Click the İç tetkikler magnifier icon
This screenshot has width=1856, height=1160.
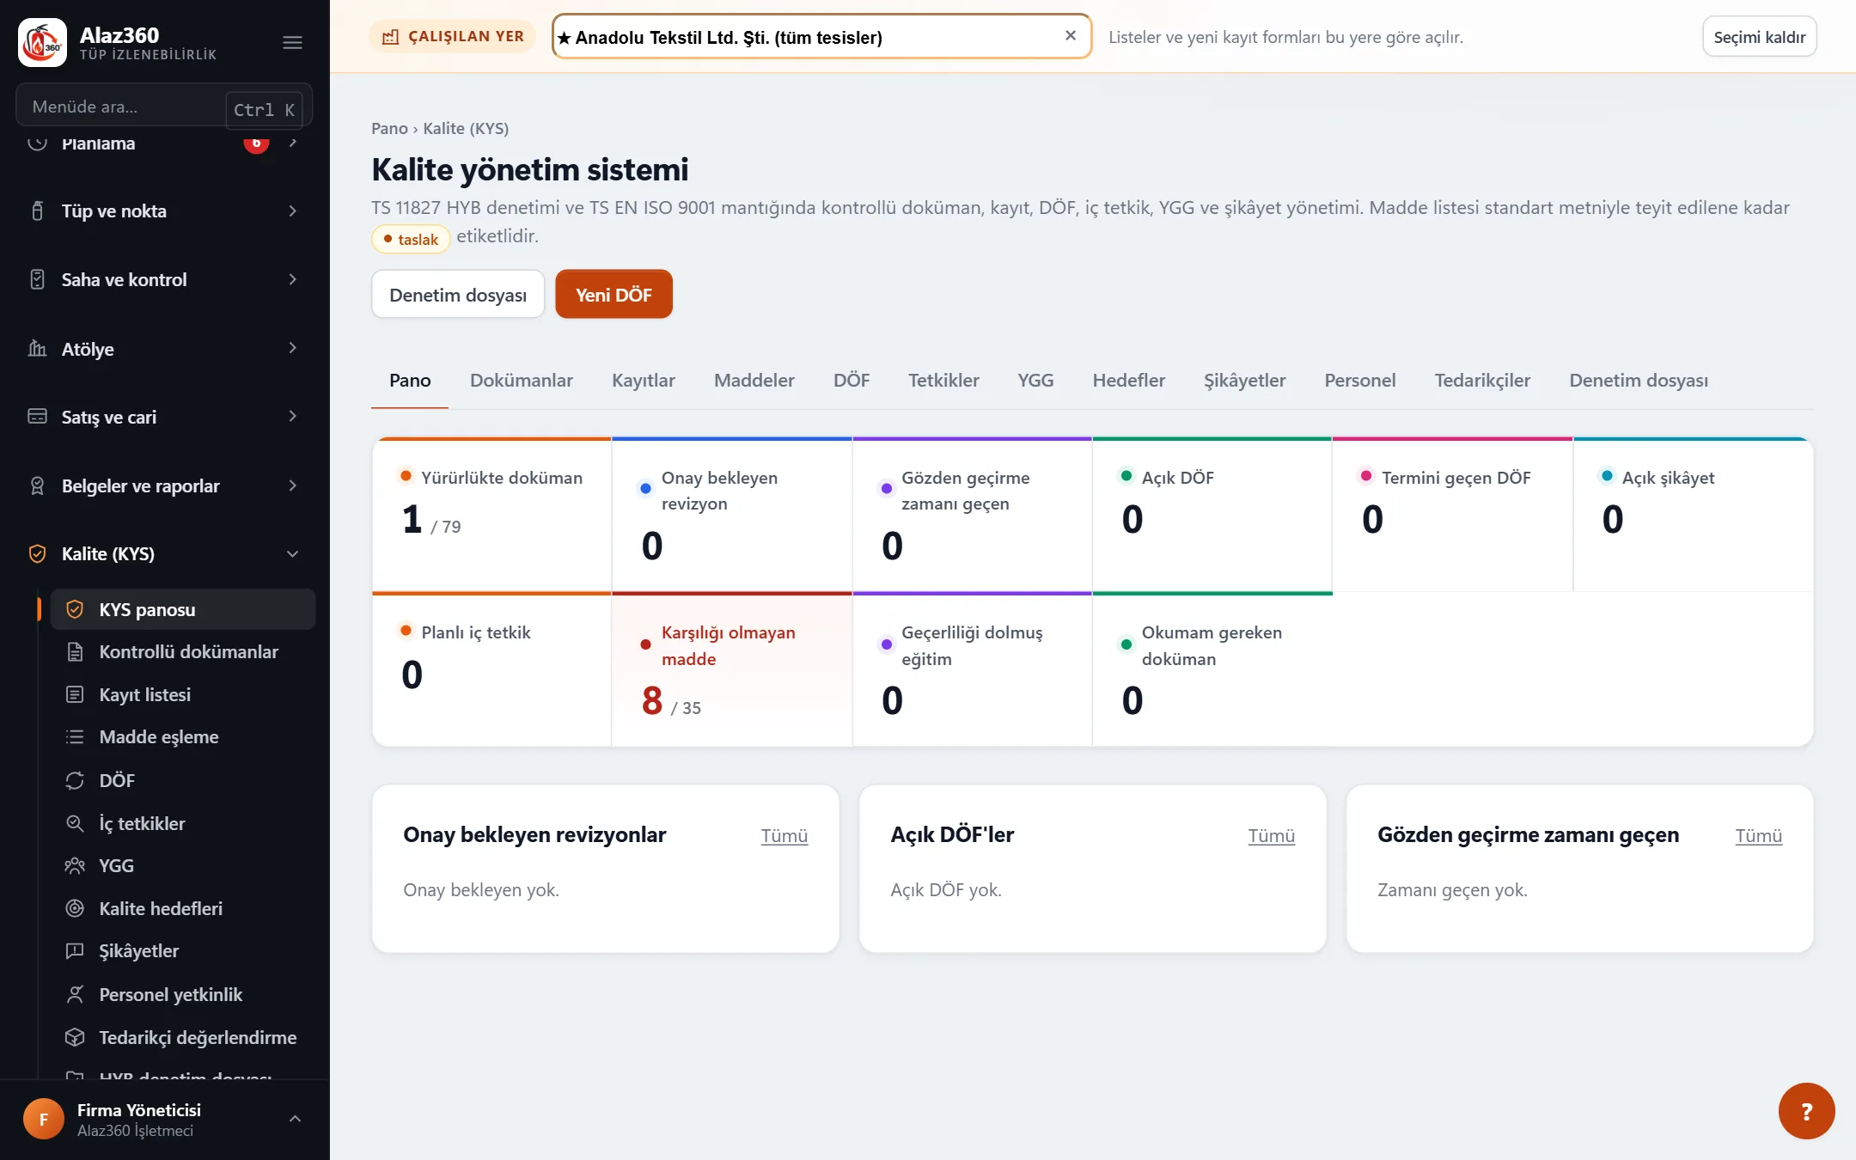pyautogui.click(x=75, y=823)
